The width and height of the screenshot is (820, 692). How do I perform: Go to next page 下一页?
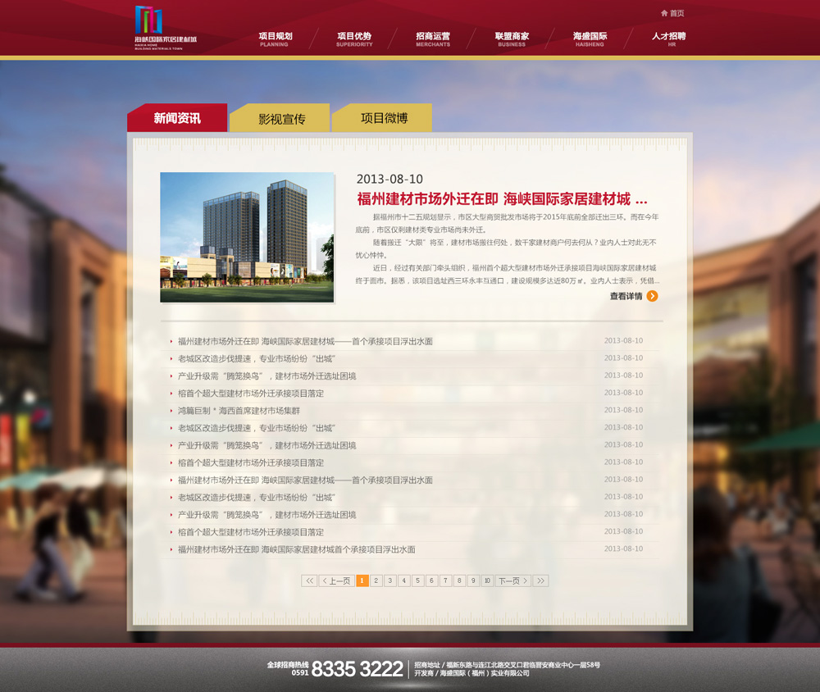pyautogui.click(x=512, y=580)
